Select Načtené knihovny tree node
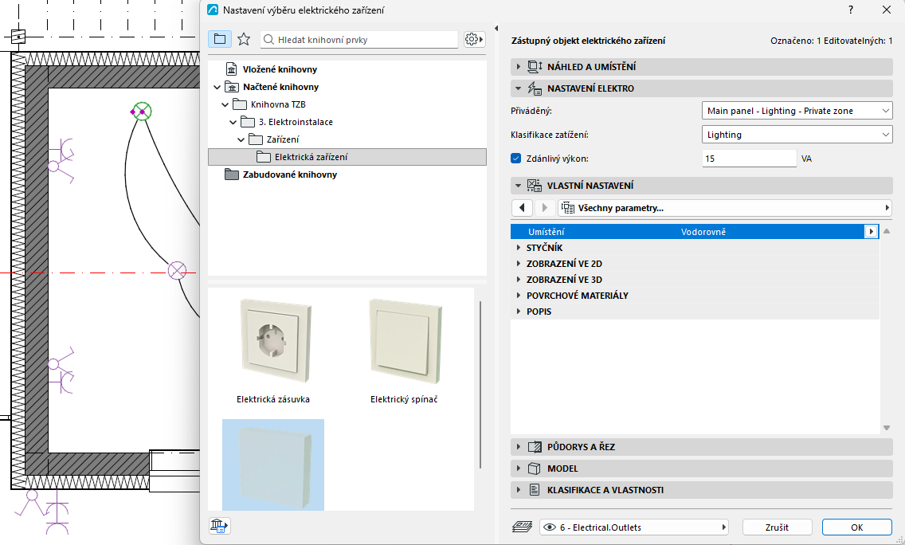This screenshot has height=545, width=905. (280, 87)
